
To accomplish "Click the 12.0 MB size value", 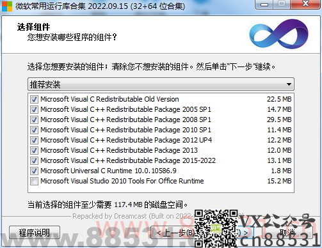I will 279,150.
